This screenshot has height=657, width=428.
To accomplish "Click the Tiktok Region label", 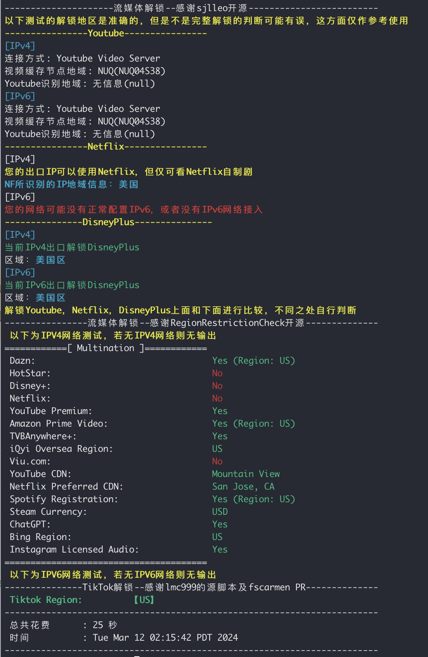I will coord(46,600).
